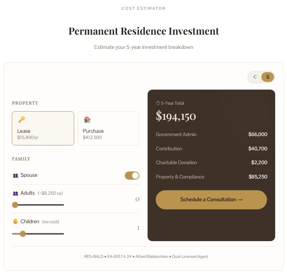Click the Spouse people icon
This screenshot has height=277, width=287.
(x=15, y=176)
